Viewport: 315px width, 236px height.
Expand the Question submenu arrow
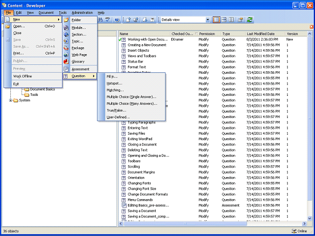[x=94, y=76]
